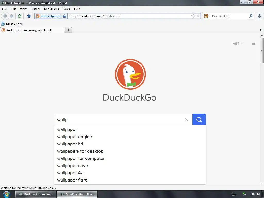This screenshot has height=198, width=264.
Task: Click the blue search magnifier button
Action: click(199, 119)
